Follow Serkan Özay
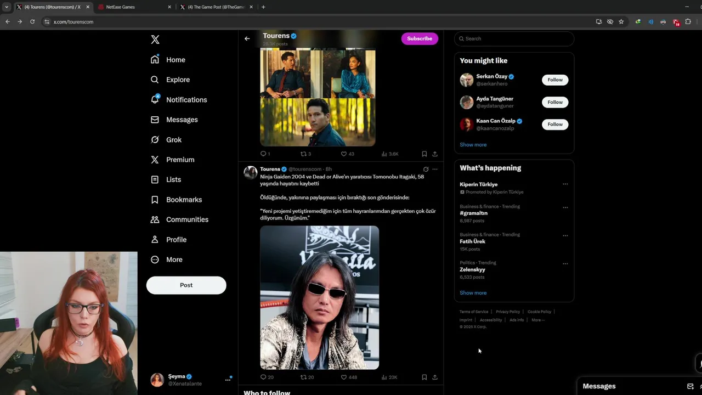The height and width of the screenshot is (395, 702). (555, 80)
